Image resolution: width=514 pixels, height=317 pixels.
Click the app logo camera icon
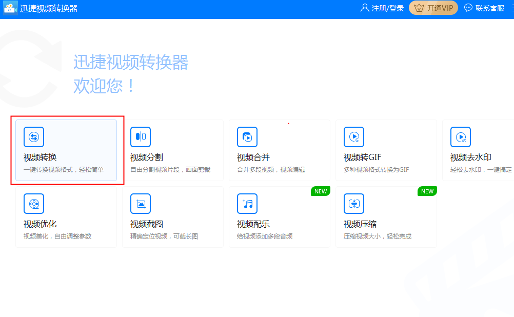10,8
